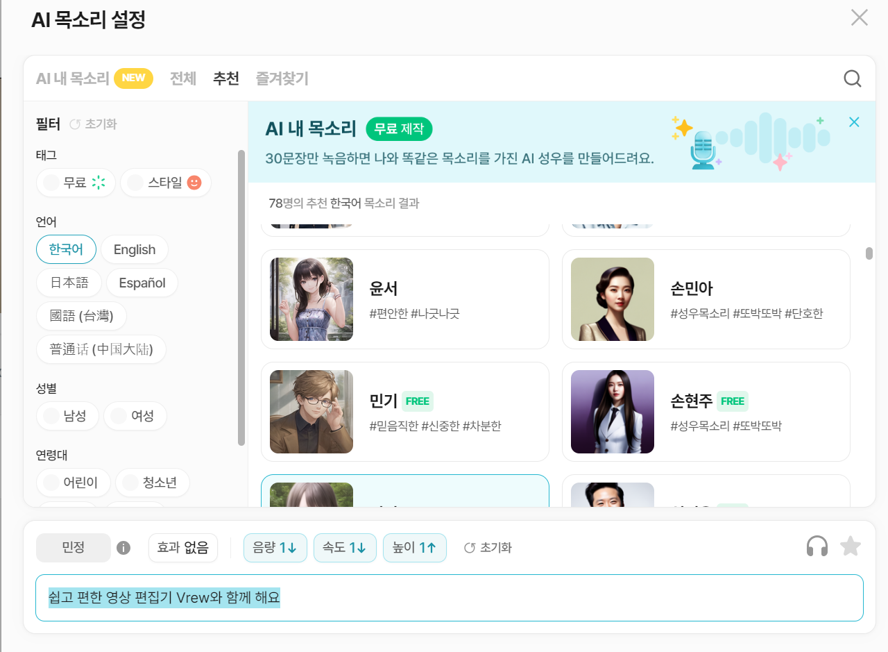
Task: Select the 민기 FREE voice card
Action: tap(405, 411)
